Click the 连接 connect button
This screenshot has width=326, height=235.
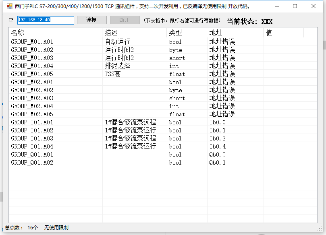pyautogui.click(x=92, y=20)
